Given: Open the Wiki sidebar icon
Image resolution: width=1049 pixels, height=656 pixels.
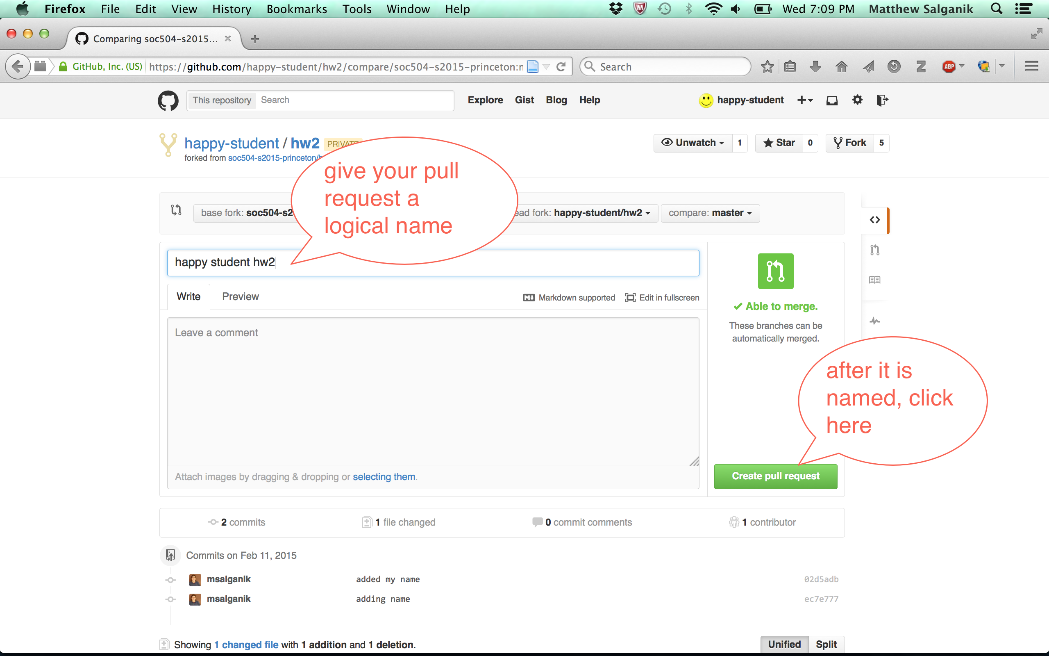Looking at the screenshot, I should click(875, 280).
